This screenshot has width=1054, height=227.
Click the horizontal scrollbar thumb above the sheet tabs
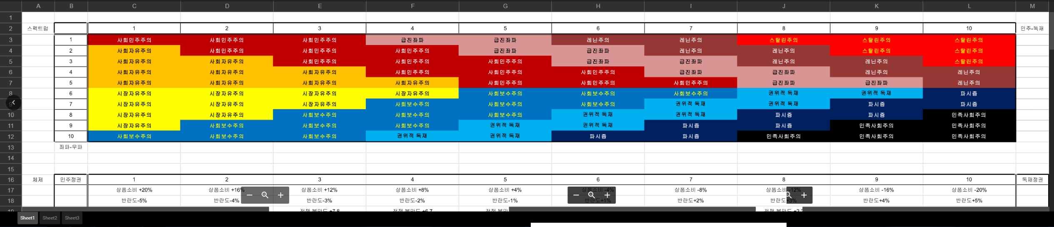click(145, 209)
